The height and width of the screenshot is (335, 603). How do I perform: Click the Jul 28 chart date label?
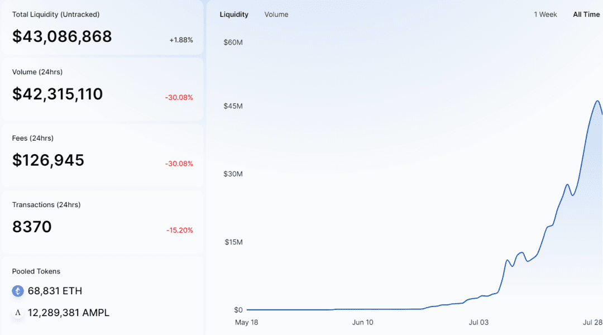(x=592, y=322)
